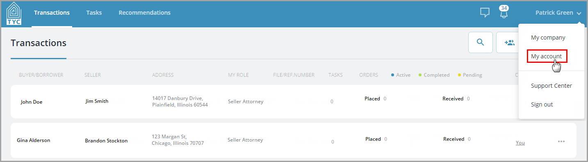Click the MY ROLE column header
The image size is (588, 162).
click(x=238, y=75)
